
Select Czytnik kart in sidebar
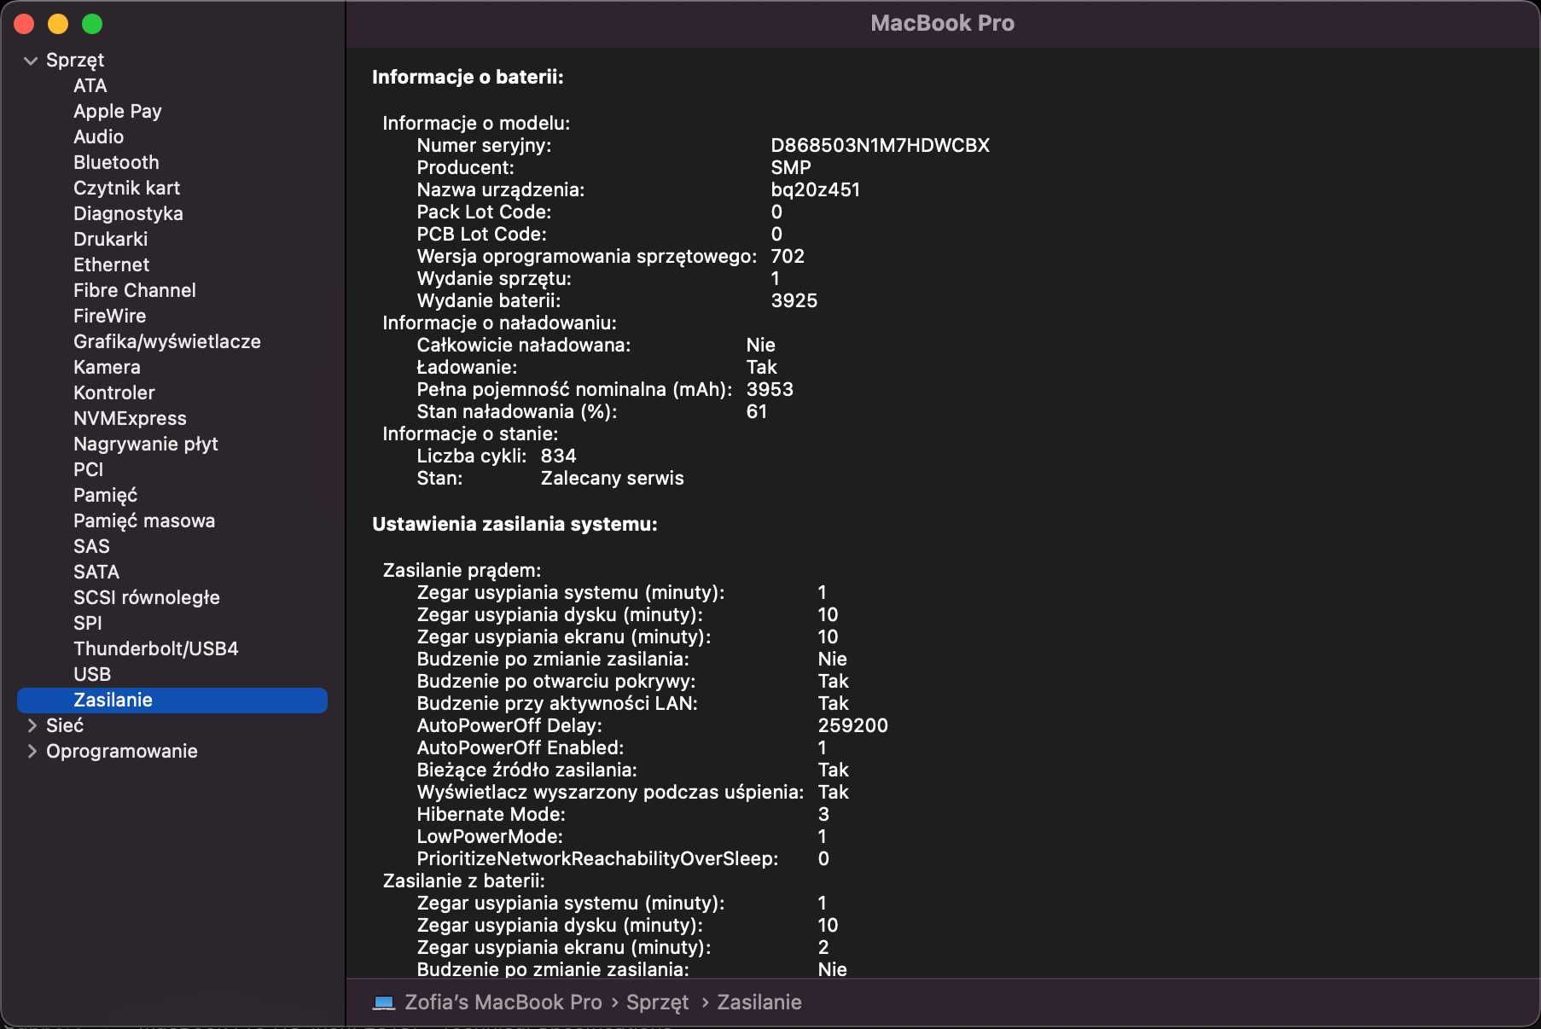(x=127, y=188)
